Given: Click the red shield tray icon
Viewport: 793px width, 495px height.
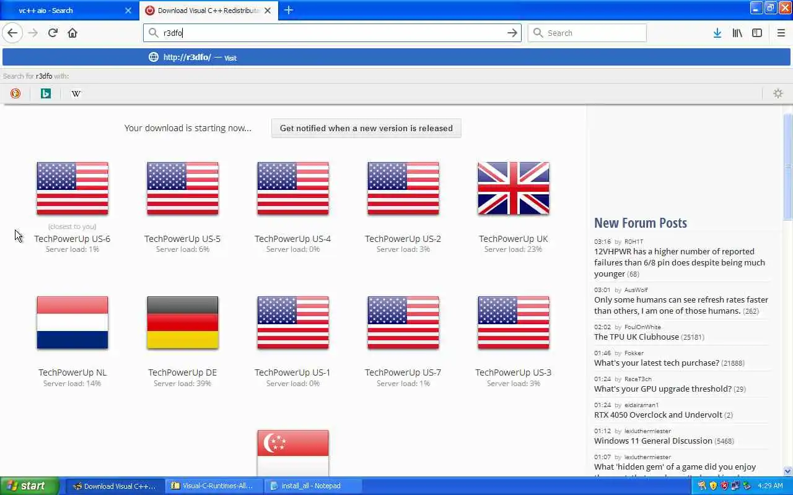Looking at the screenshot, I should 724,486.
